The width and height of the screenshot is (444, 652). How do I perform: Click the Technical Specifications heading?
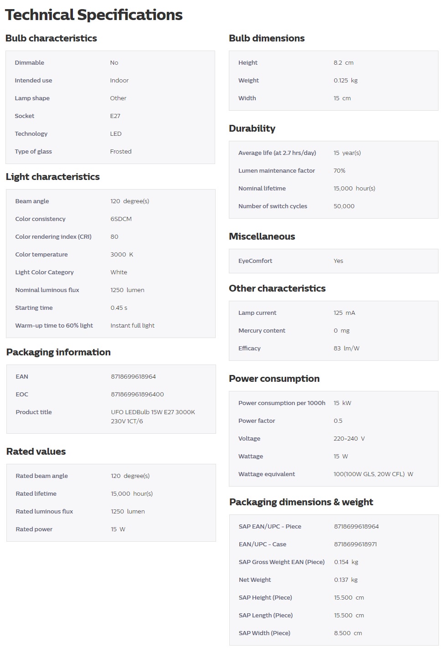(x=94, y=15)
